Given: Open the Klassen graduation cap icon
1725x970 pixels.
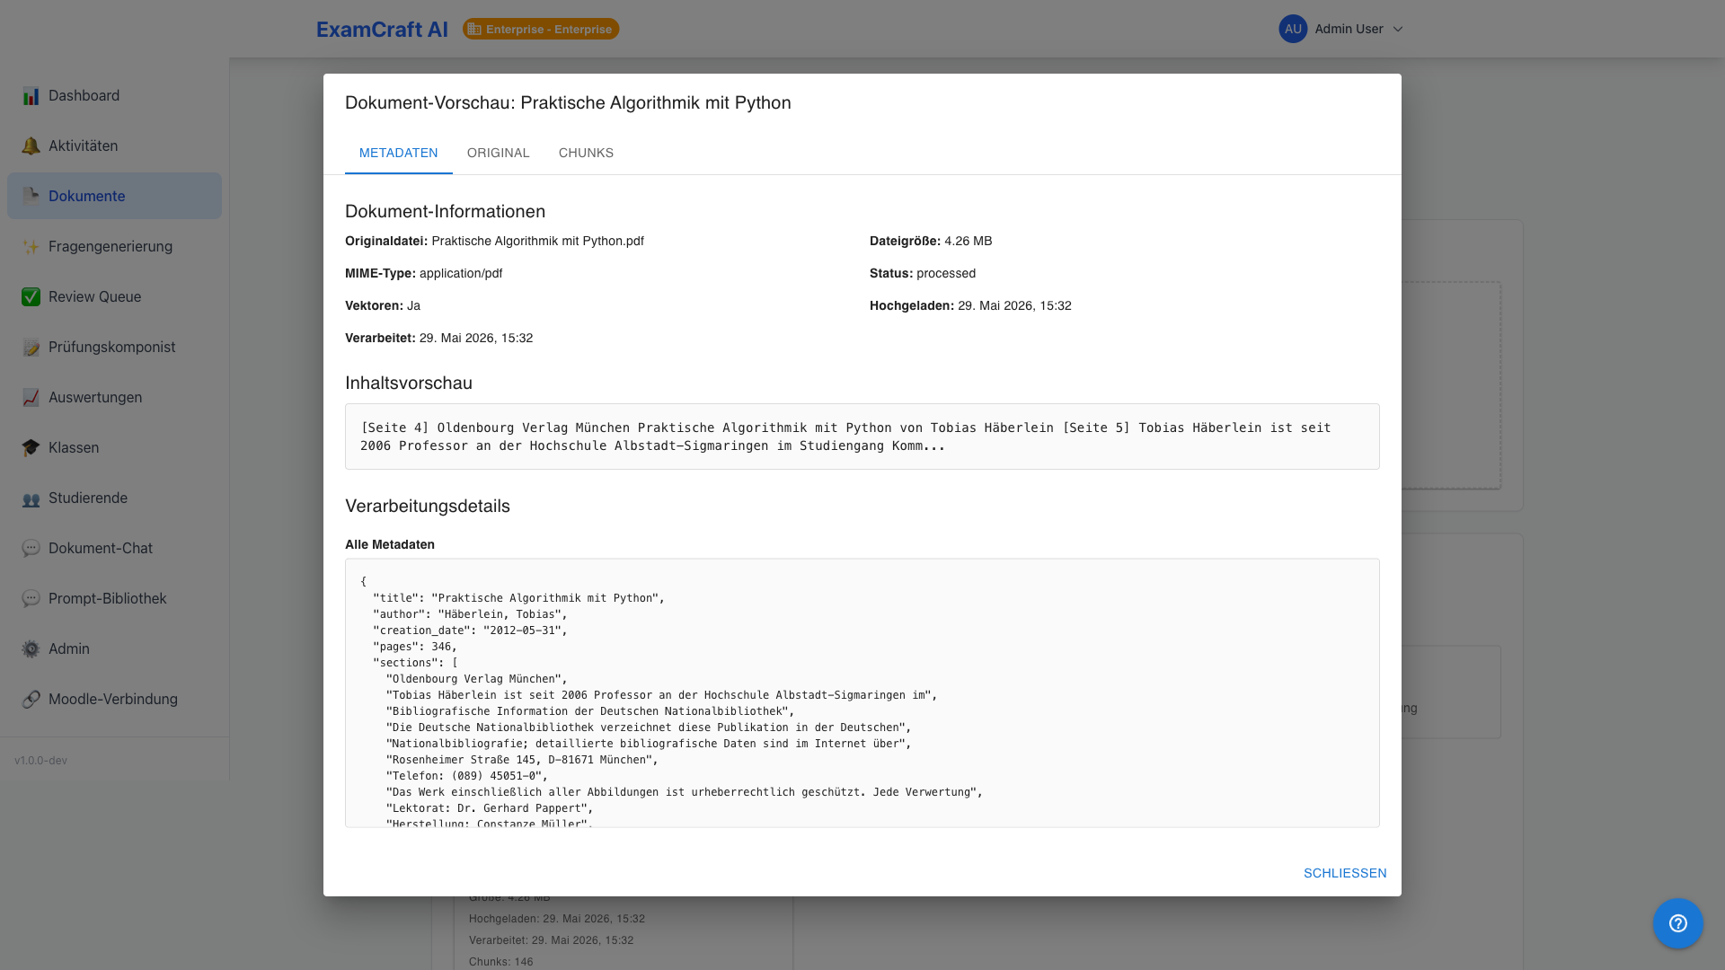Looking at the screenshot, I should tap(31, 448).
